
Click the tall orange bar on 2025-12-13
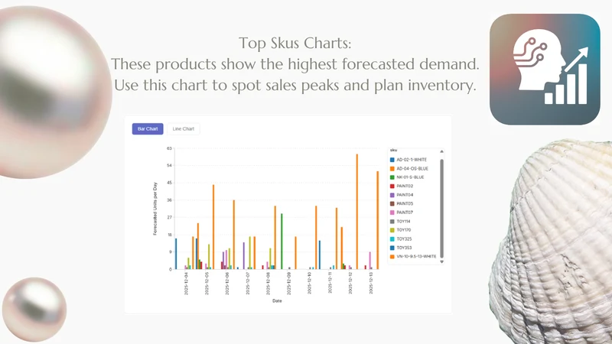click(377, 220)
